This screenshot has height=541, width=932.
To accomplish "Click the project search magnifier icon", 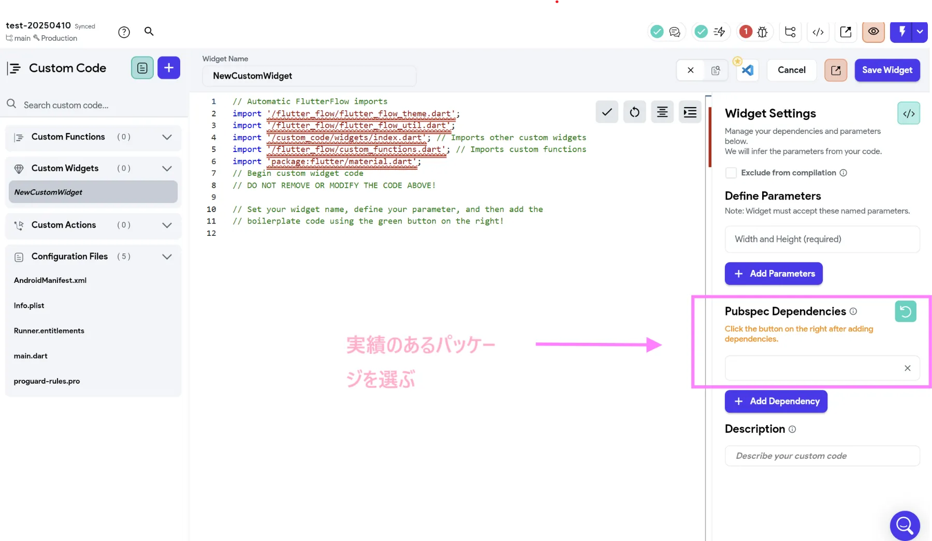I will pos(149,32).
